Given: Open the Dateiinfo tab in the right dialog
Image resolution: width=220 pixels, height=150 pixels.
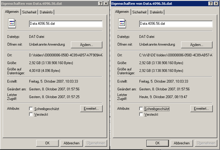Looking at the screenshot, I should [x=156, y=12].
